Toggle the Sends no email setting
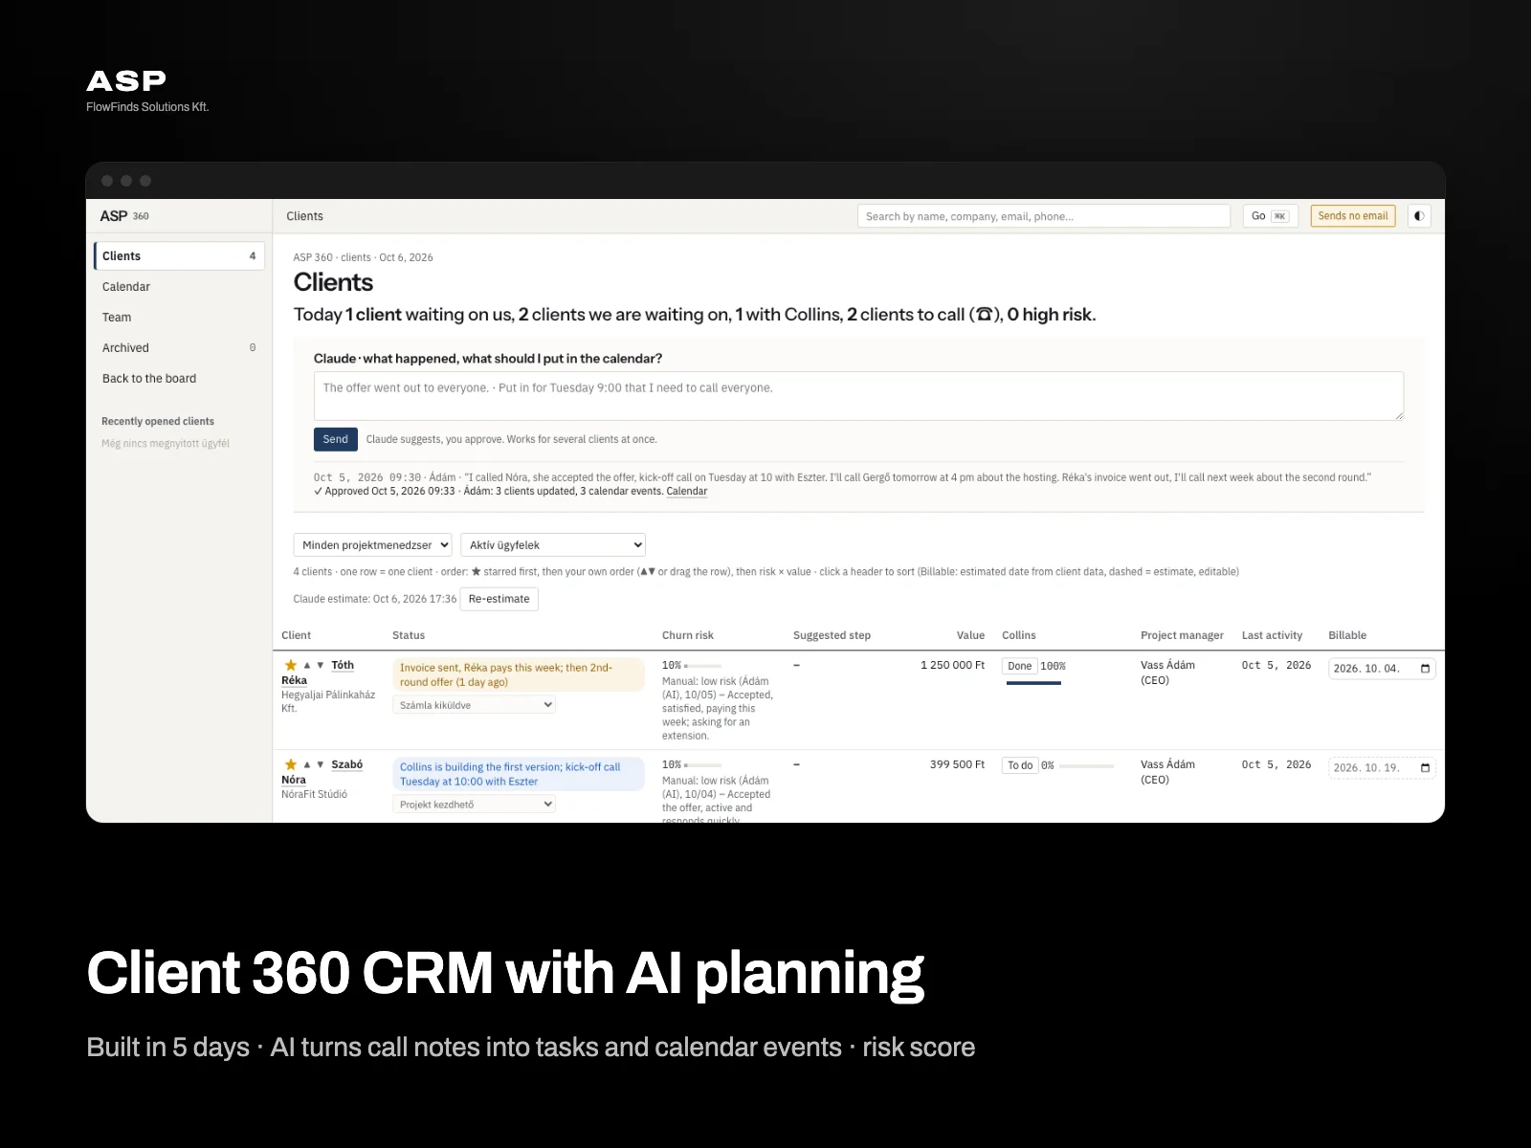The width and height of the screenshot is (1531, 1148). click(x=1353, y=216)
